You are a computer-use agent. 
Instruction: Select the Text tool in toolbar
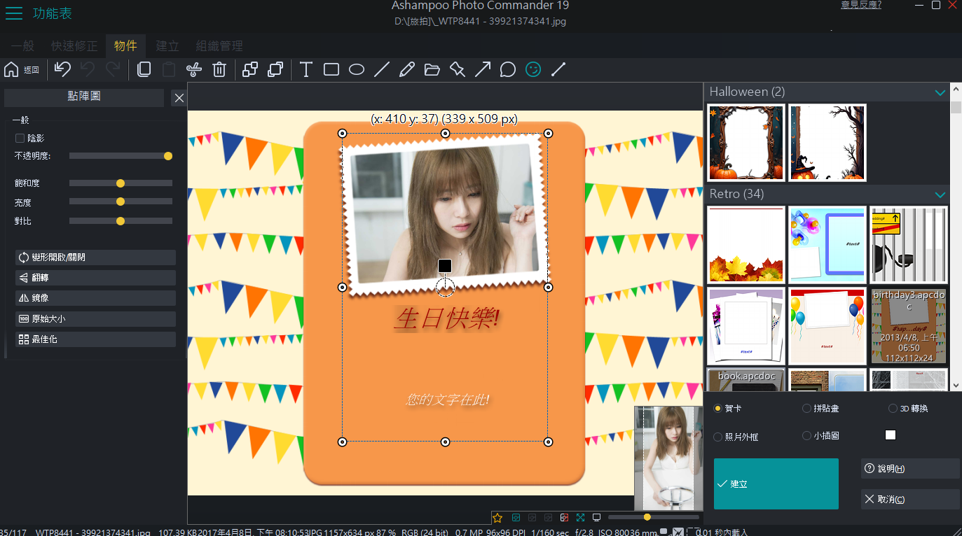point(305,69)
